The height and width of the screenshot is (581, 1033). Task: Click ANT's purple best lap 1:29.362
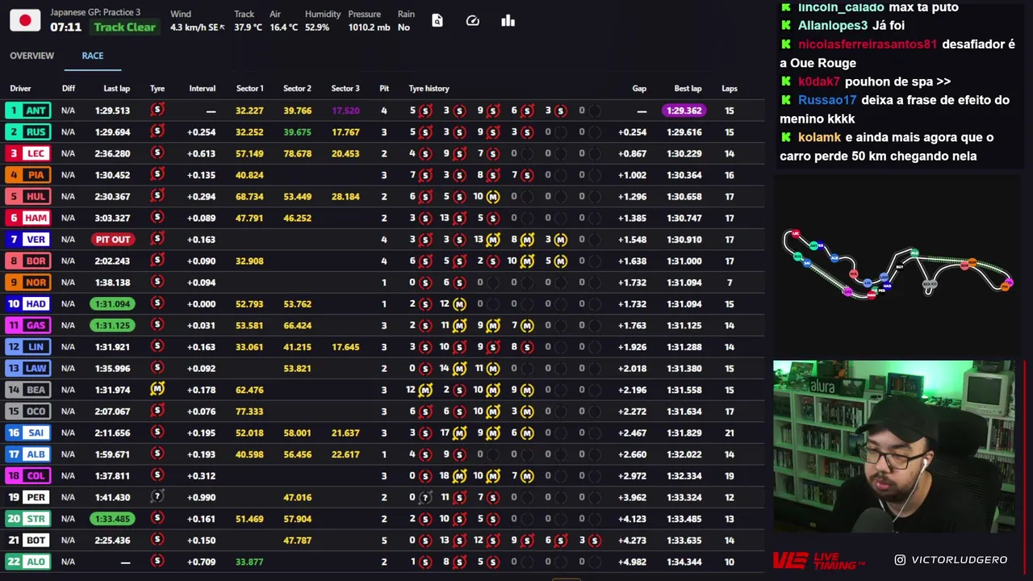684,110
